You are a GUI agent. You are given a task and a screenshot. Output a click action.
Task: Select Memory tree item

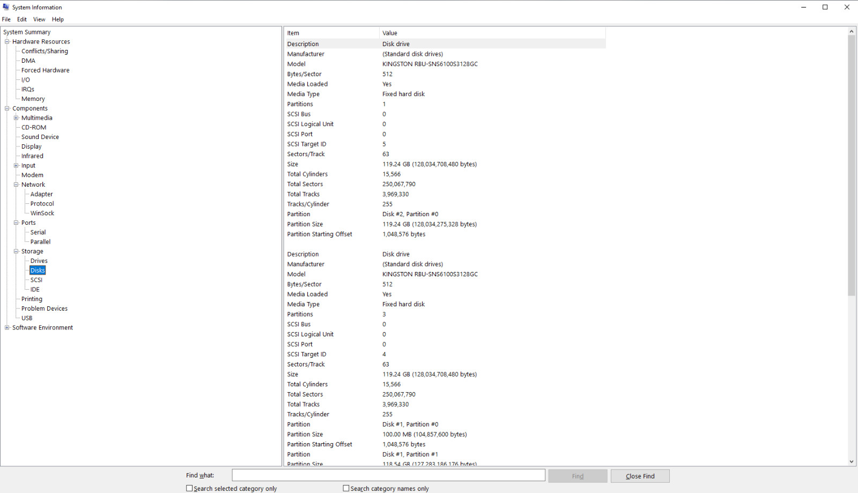pyautogui.click(x=33, y=99)
